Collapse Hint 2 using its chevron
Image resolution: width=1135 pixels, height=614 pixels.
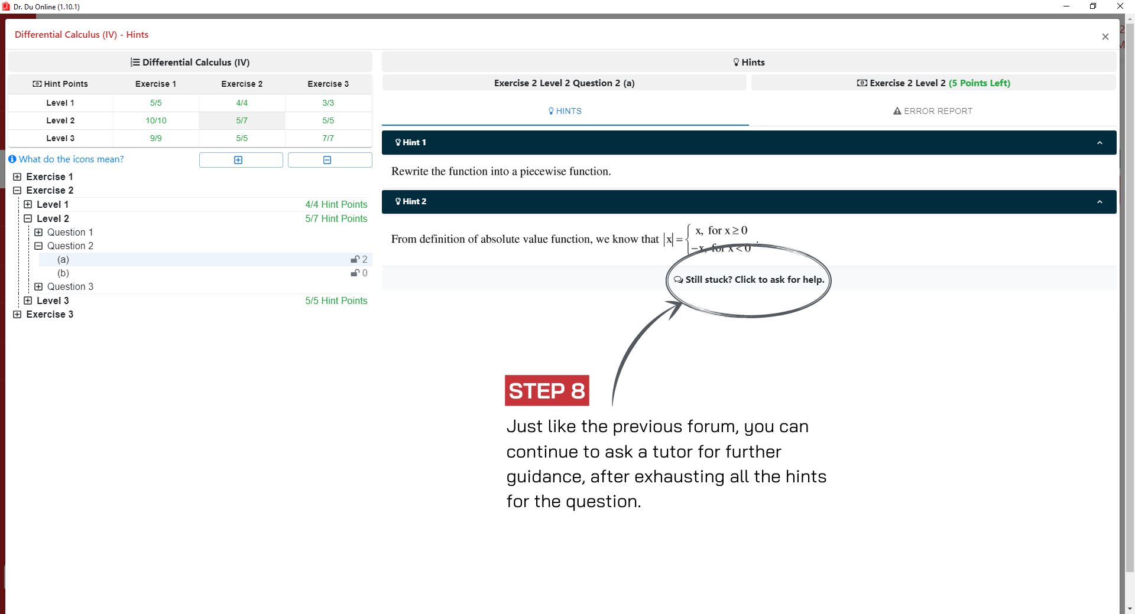[1100, 202]
